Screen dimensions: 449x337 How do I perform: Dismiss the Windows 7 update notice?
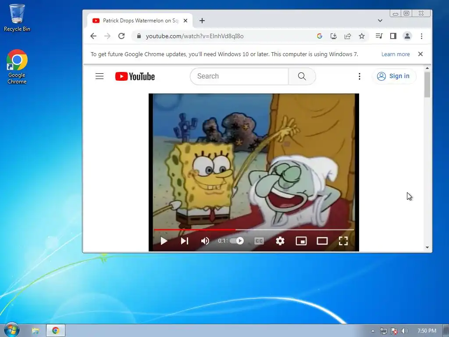coord(420,54)
